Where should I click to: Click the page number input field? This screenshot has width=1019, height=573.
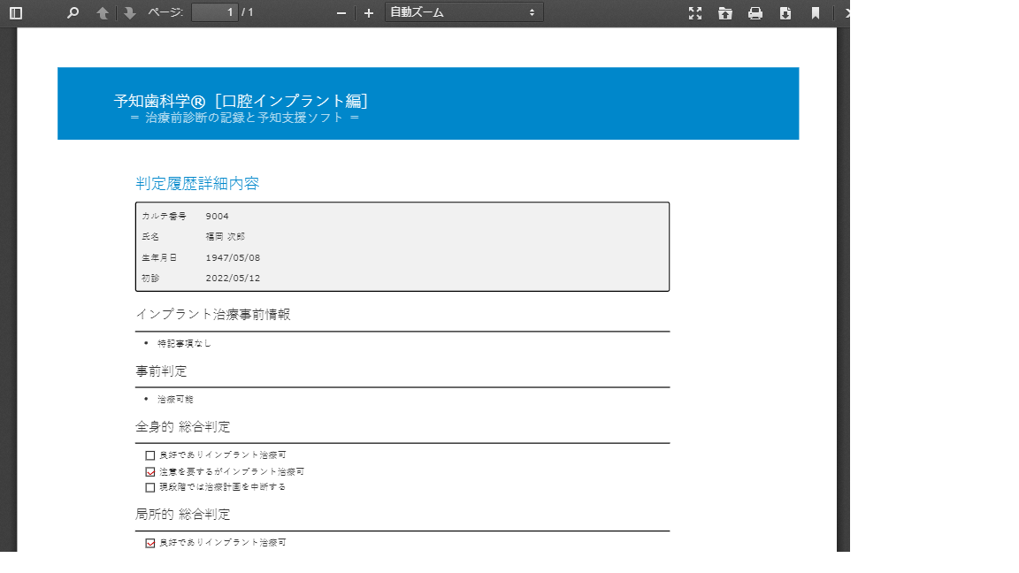(x=215, y=12)
